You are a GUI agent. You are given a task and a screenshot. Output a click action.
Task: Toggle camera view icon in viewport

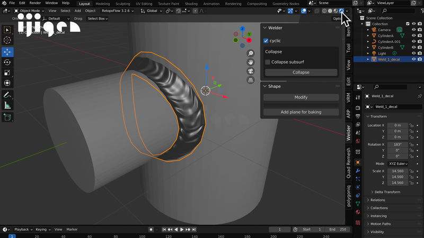point(251,71)
